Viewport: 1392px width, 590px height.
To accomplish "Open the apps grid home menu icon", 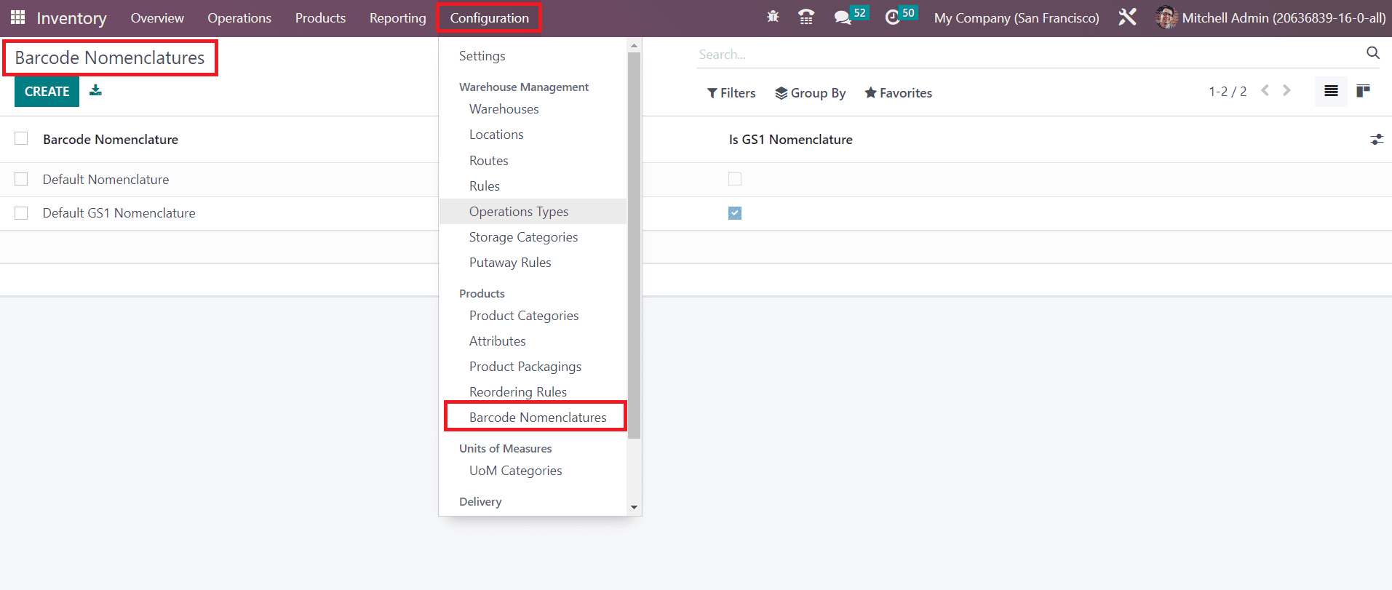I will (17, 17).
